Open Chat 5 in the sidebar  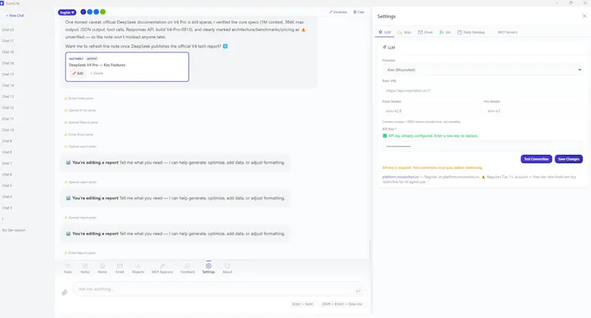pos(7,185)
